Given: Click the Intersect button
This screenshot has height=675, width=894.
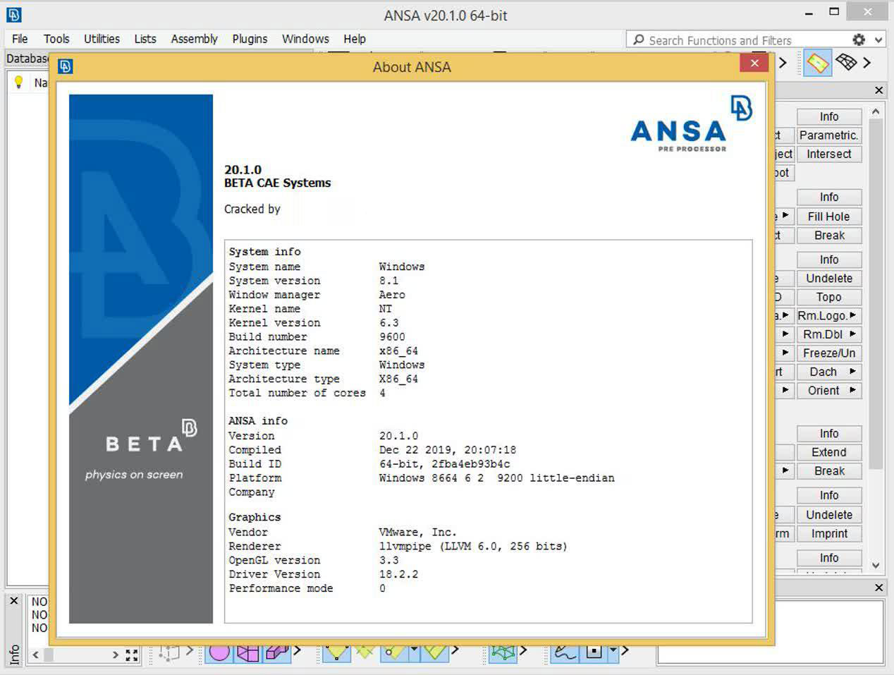Looking at the screenshot, I should coord(829,154).
